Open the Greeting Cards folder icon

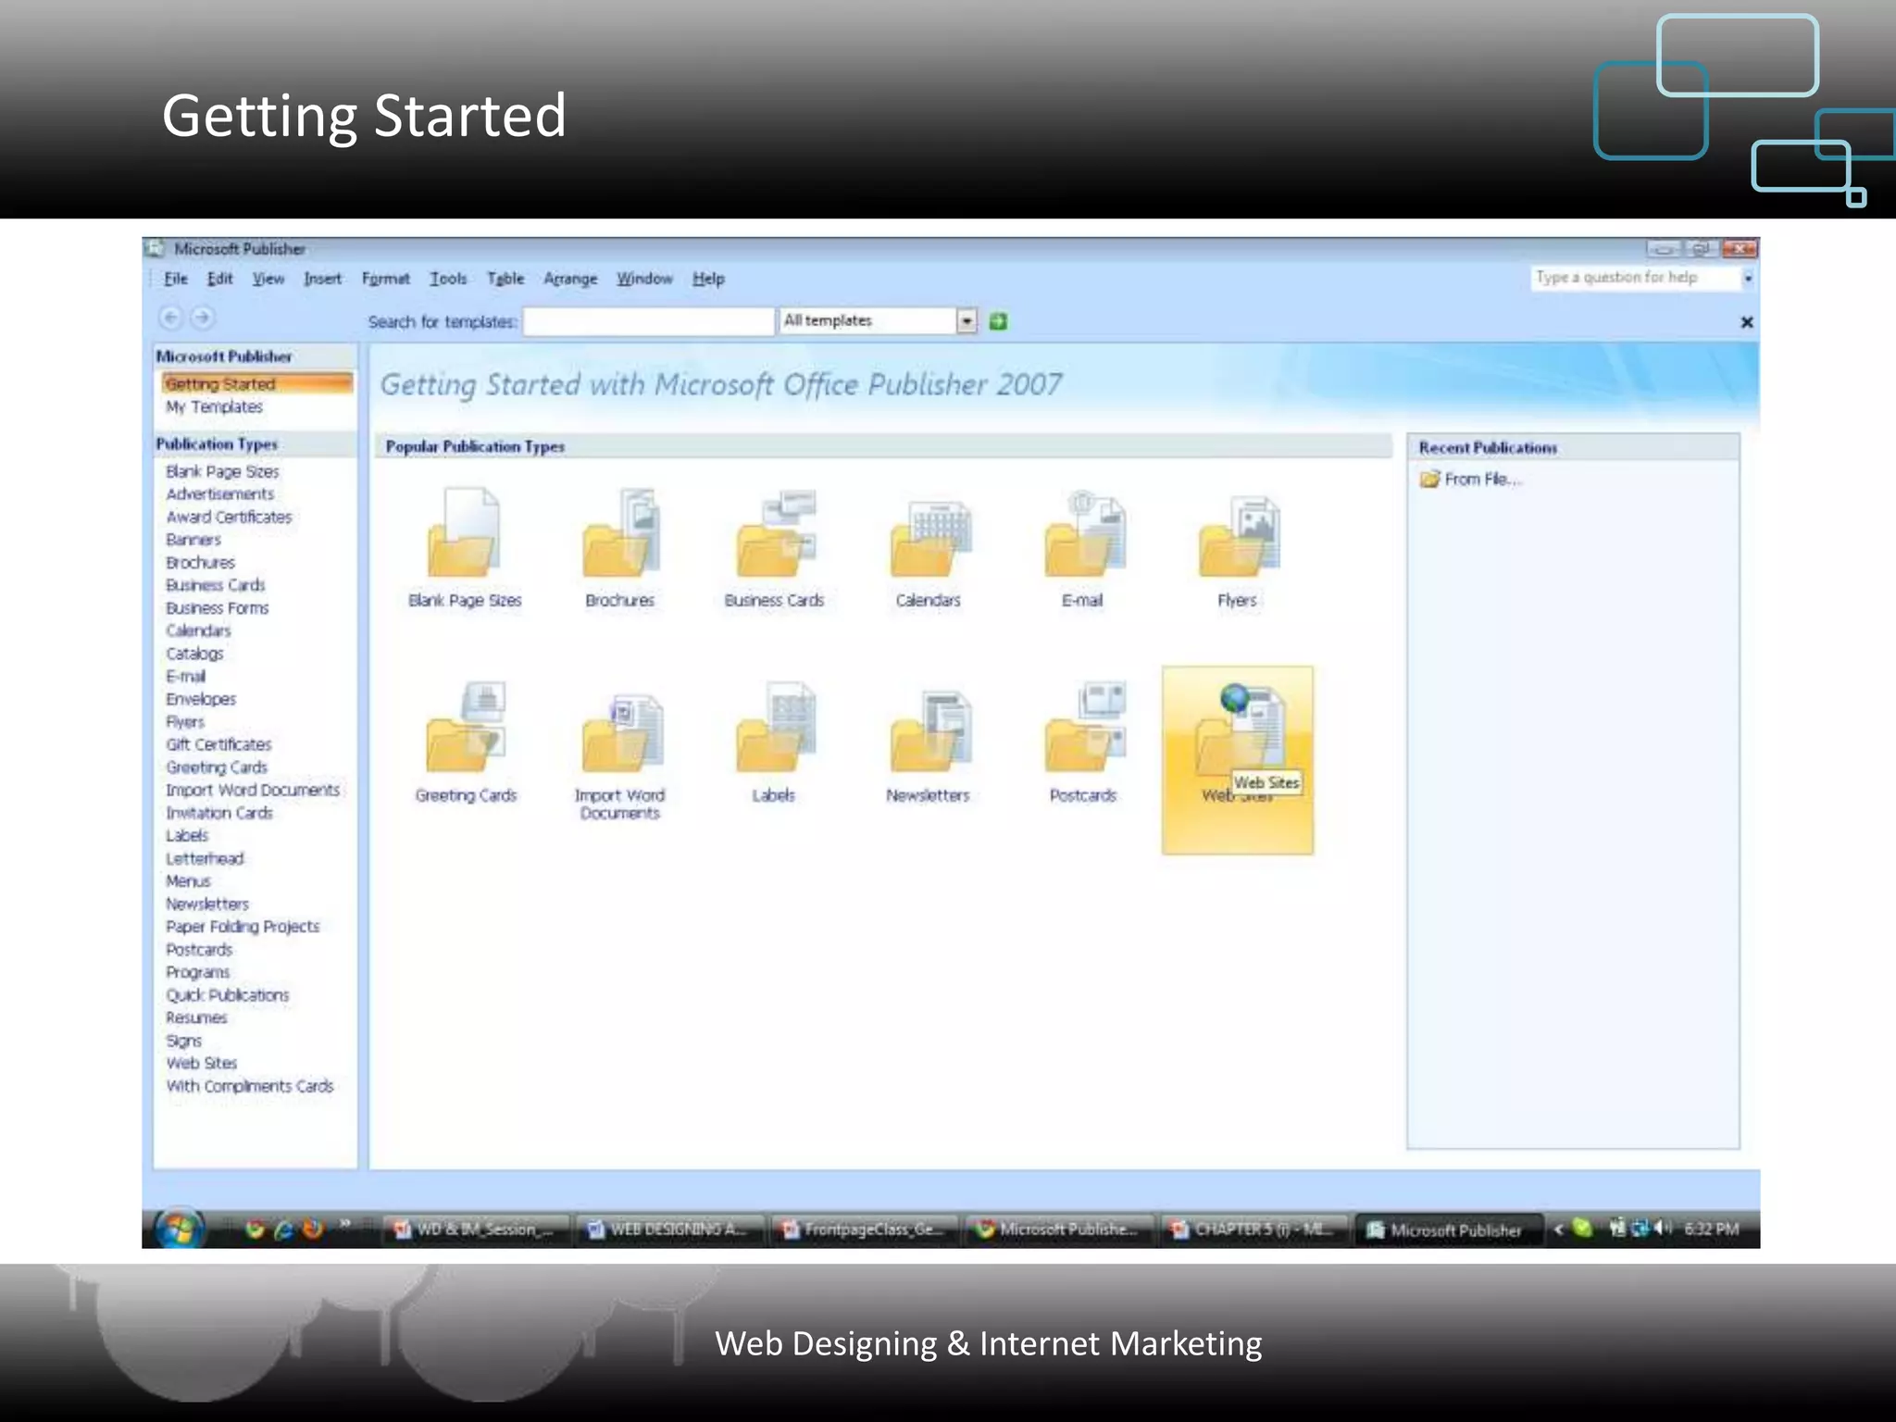coord(465,727)
